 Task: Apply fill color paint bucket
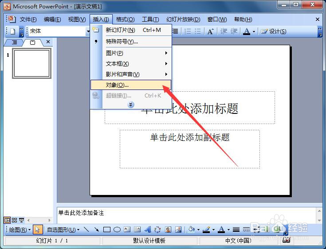coord(192,230)
